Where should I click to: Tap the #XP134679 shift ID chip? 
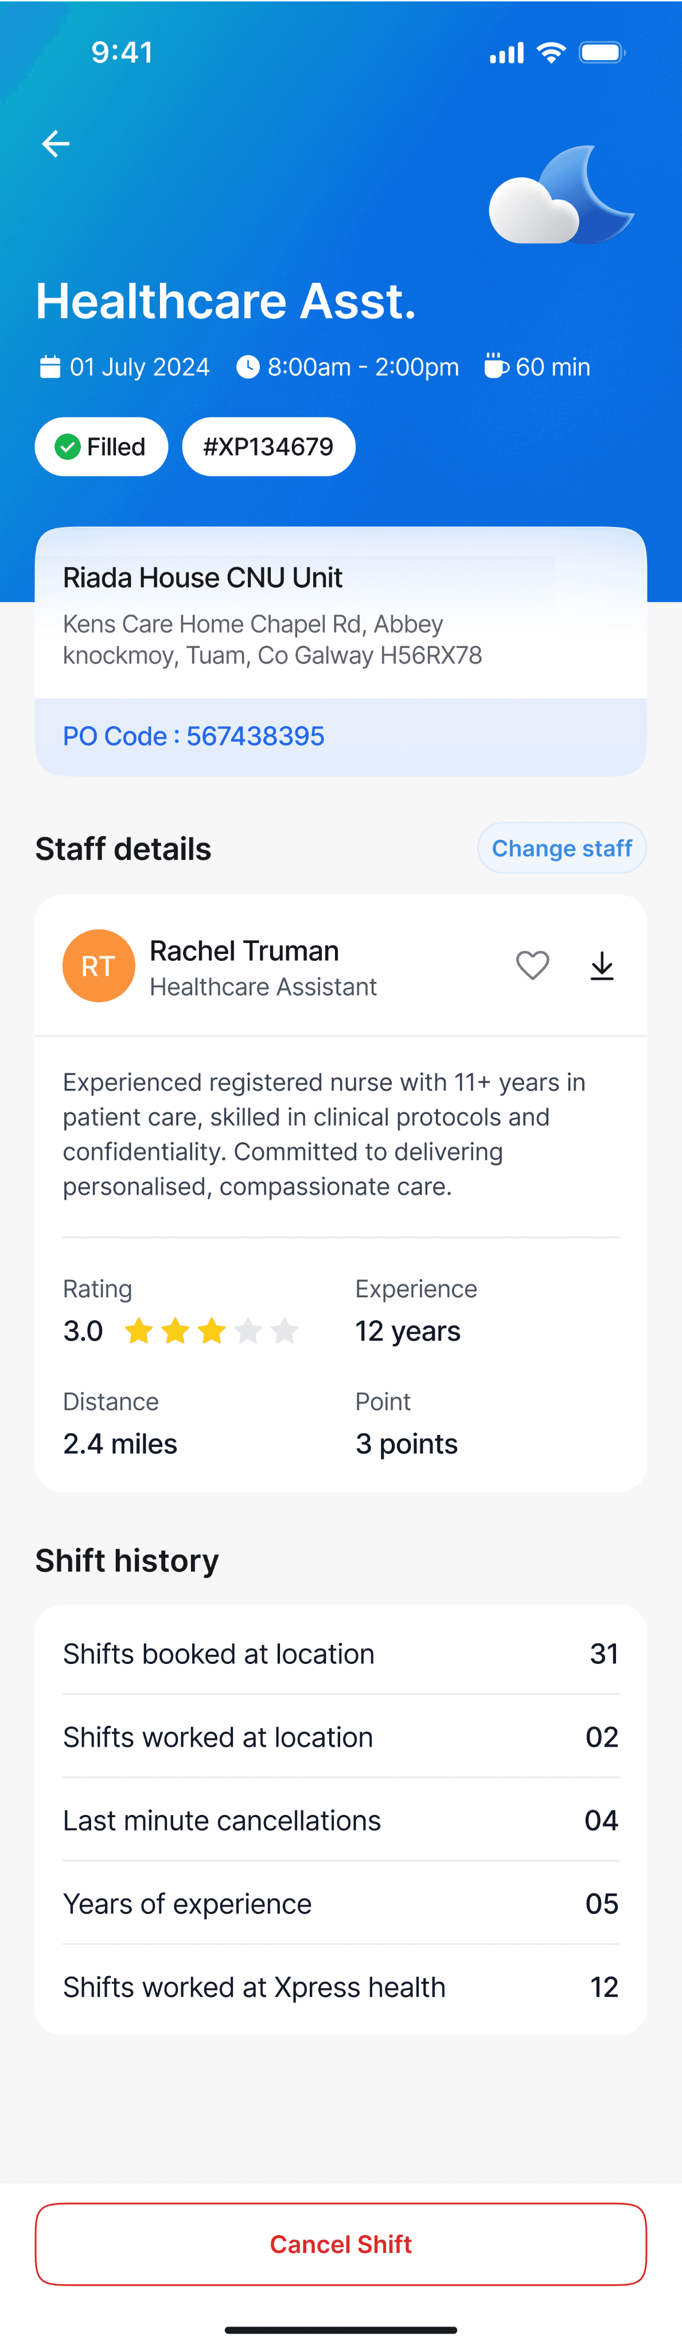pyautogui.click(x=268, y=447)
